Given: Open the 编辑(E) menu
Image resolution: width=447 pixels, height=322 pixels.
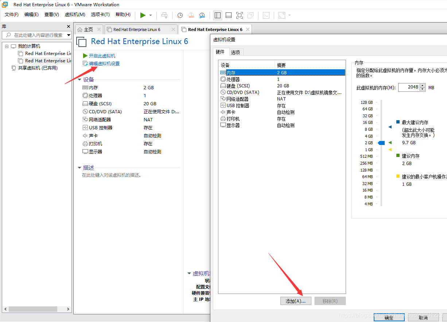Looking at the screenshot, I should (x=31, y=15).
